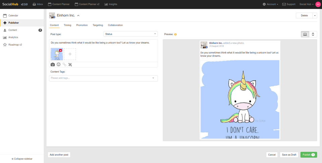Click the Cancel button
The width and height of the screenshot is (322, 163).
pyautogui.click(x=272, y=155)
